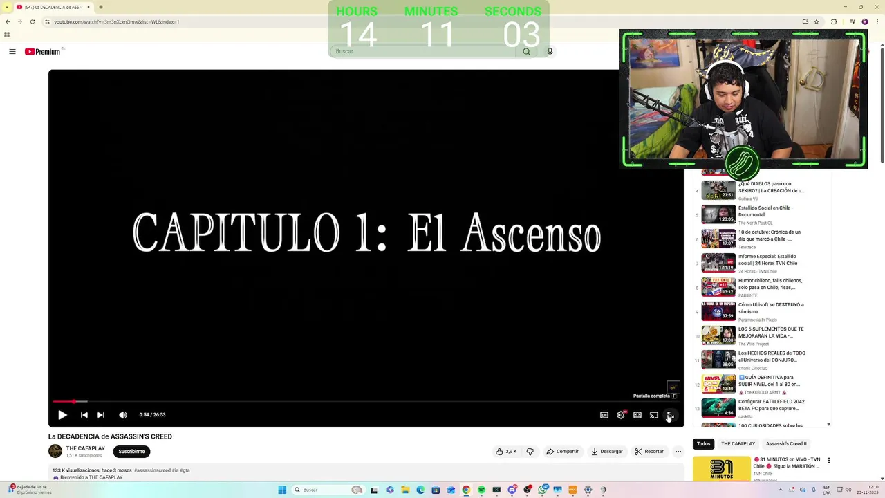885x498 pixels.
Task: Open 18 de octubre: Crónica video
Action: [x=770, y=236]
